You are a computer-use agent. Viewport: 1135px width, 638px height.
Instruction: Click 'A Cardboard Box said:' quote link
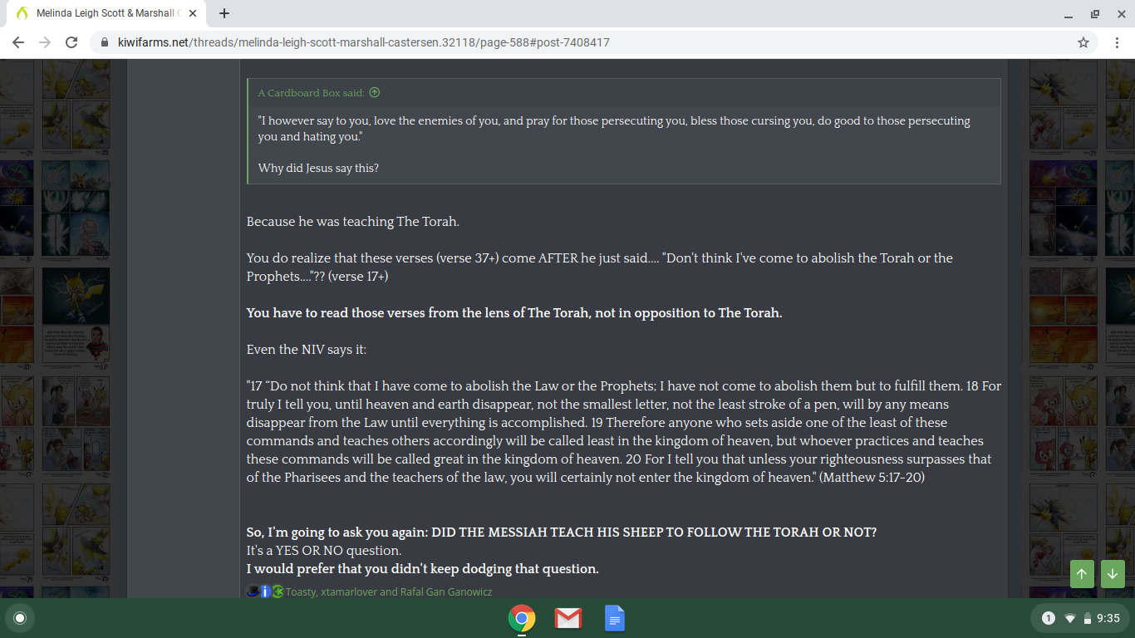[x=312, y=92]
